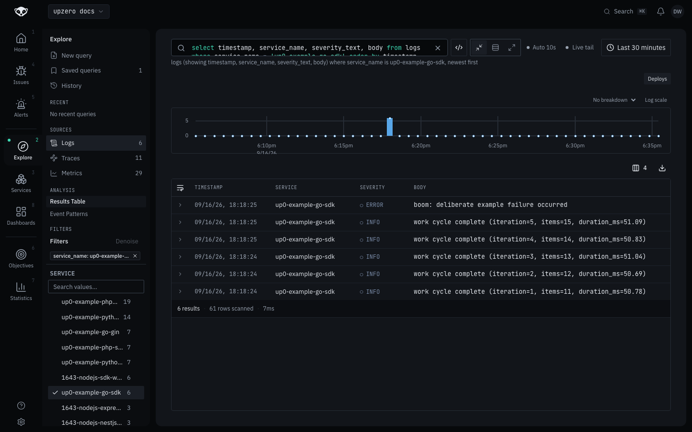692x432 pixels.
Task: Check the up0-example-go-gin service filter
Action: pyautogui.click(x=96, y=332)
